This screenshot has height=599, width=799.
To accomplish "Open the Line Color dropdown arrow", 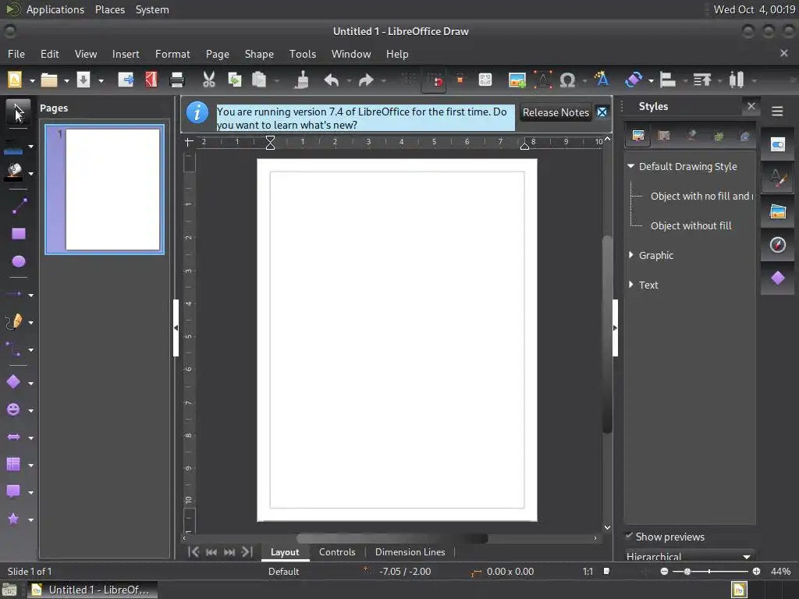I will (x=30, y=147).
